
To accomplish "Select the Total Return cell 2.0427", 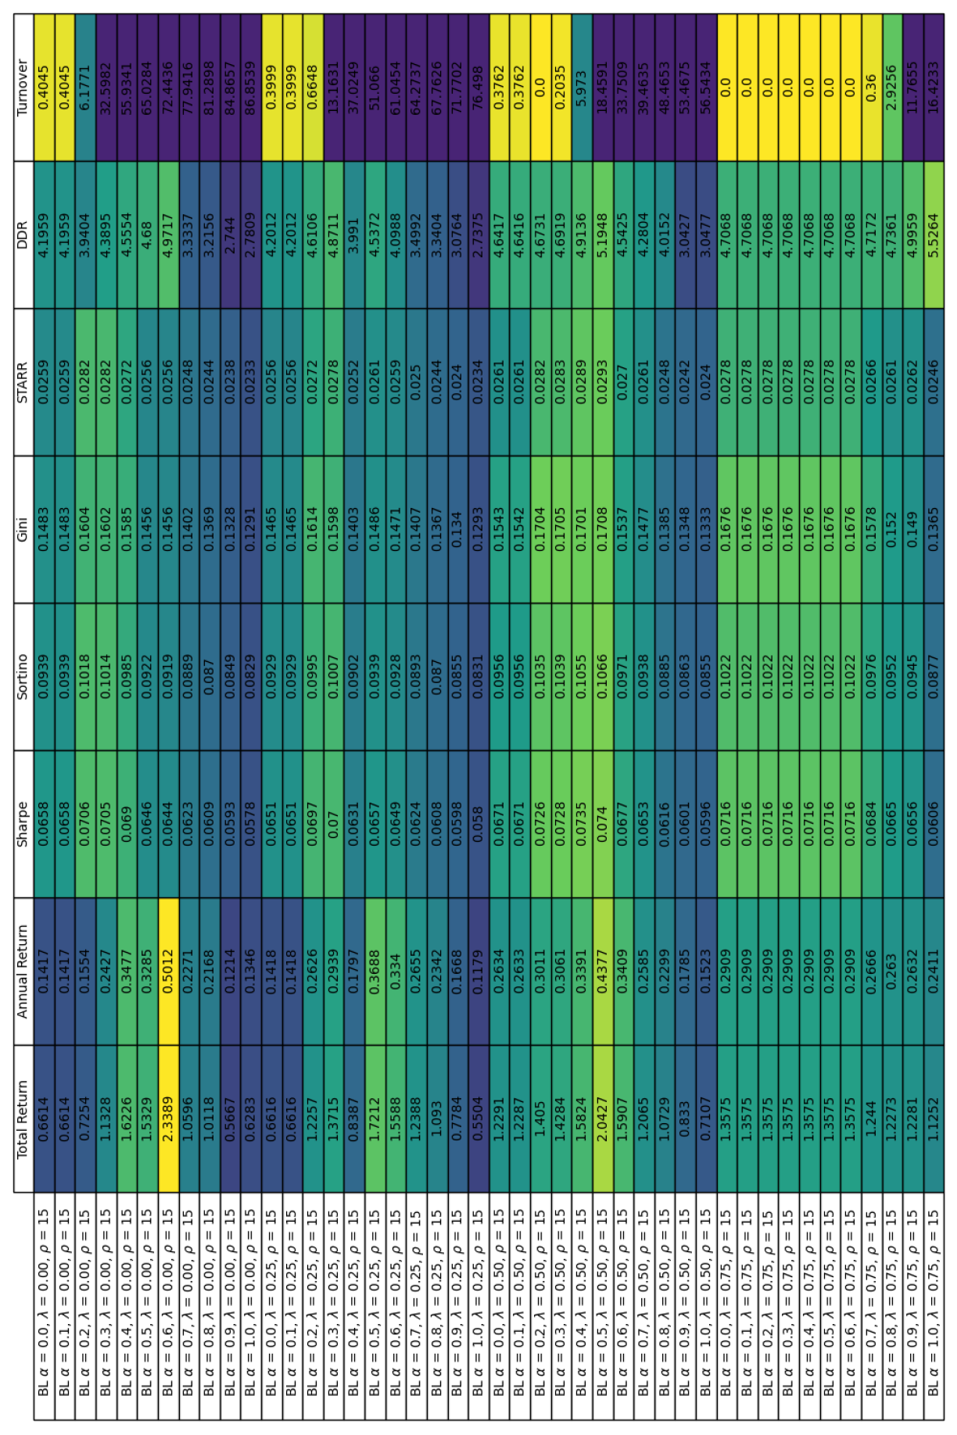I will [x=603, y=1118].
